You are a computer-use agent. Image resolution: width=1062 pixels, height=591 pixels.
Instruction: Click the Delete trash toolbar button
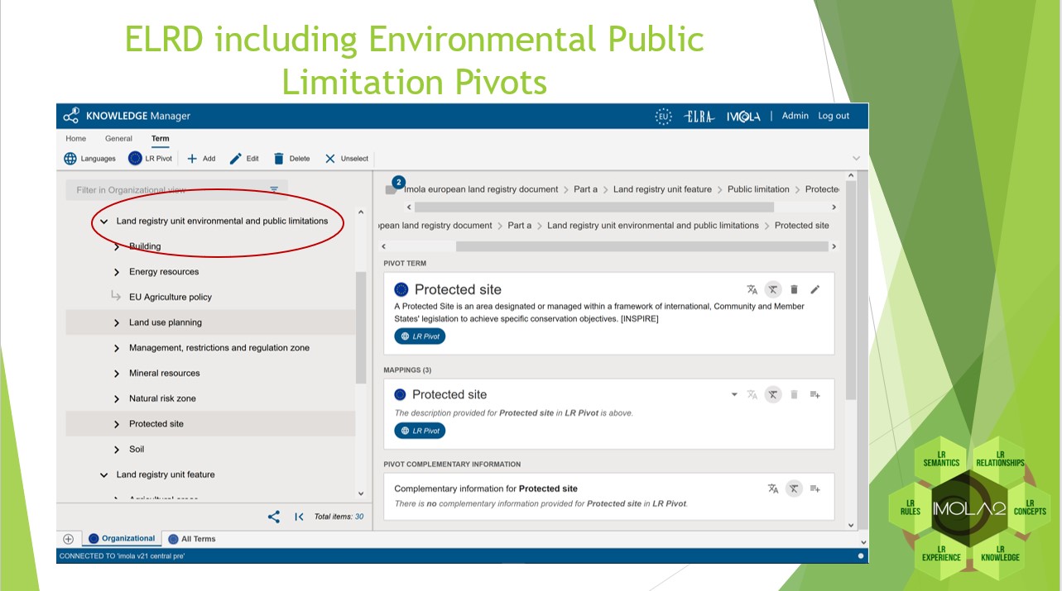coord(291,159)
